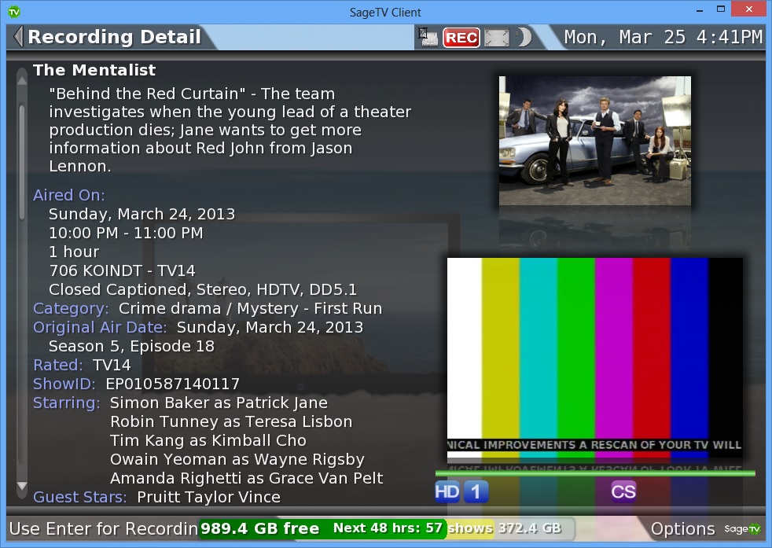
Task: Click the purple CS badge
Action: (623, 491)
